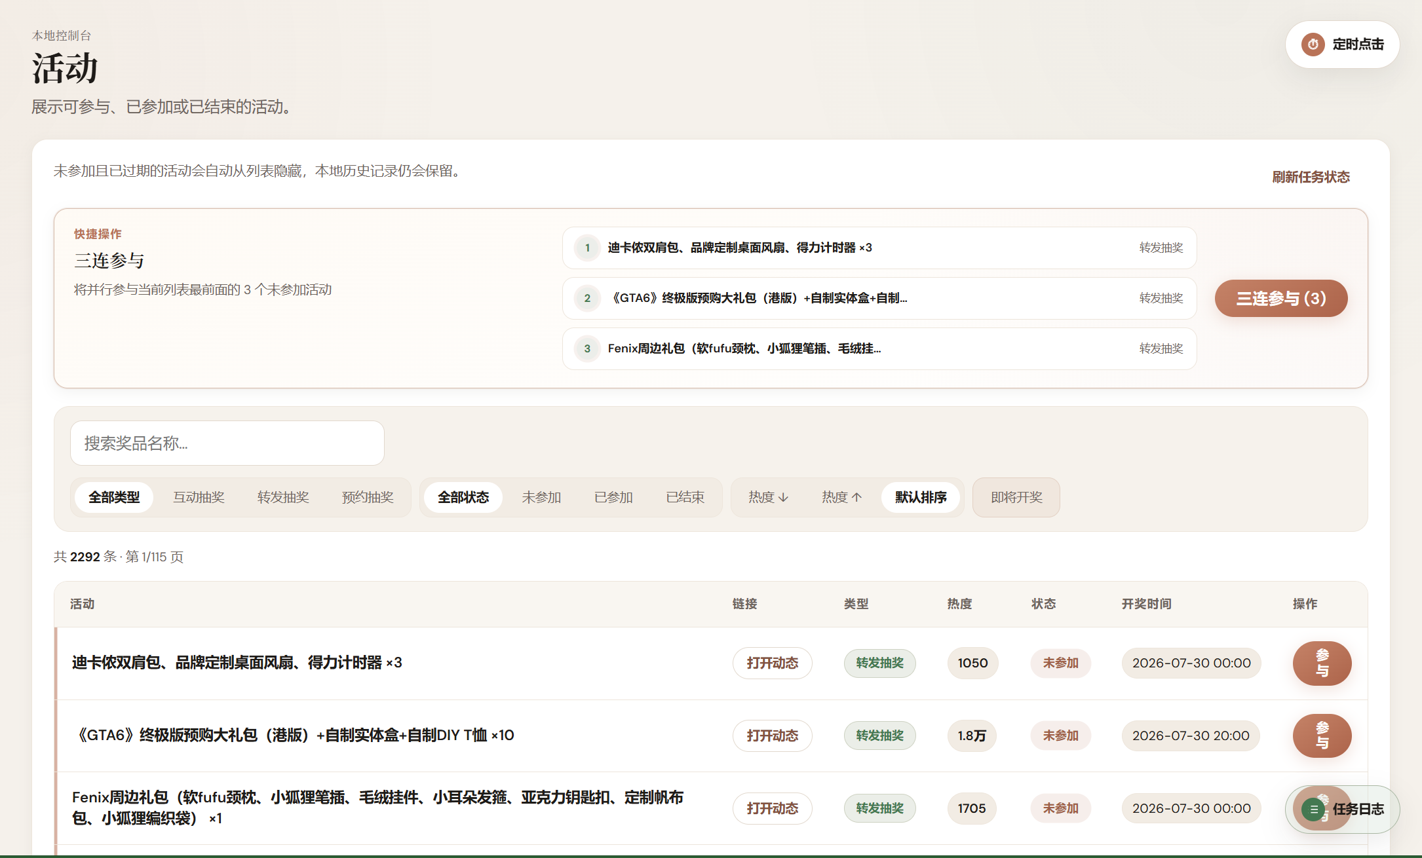Open 打开动态 for 迪卡侬双肩包 row
The image size is (1422, 858).
click(x=773, y=663)
